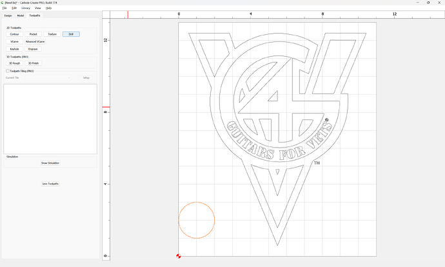The image size is (445, 267).
Task: Open the Help menu
Action: point(48,8)
